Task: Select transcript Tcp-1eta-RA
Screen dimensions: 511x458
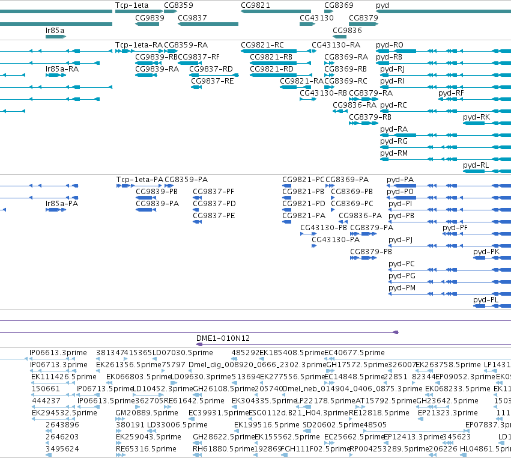Action: [x=139, y=44]
